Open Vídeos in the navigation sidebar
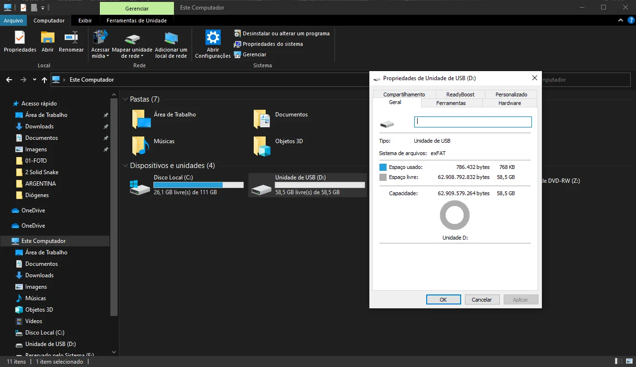 click(x=33, y=321)
